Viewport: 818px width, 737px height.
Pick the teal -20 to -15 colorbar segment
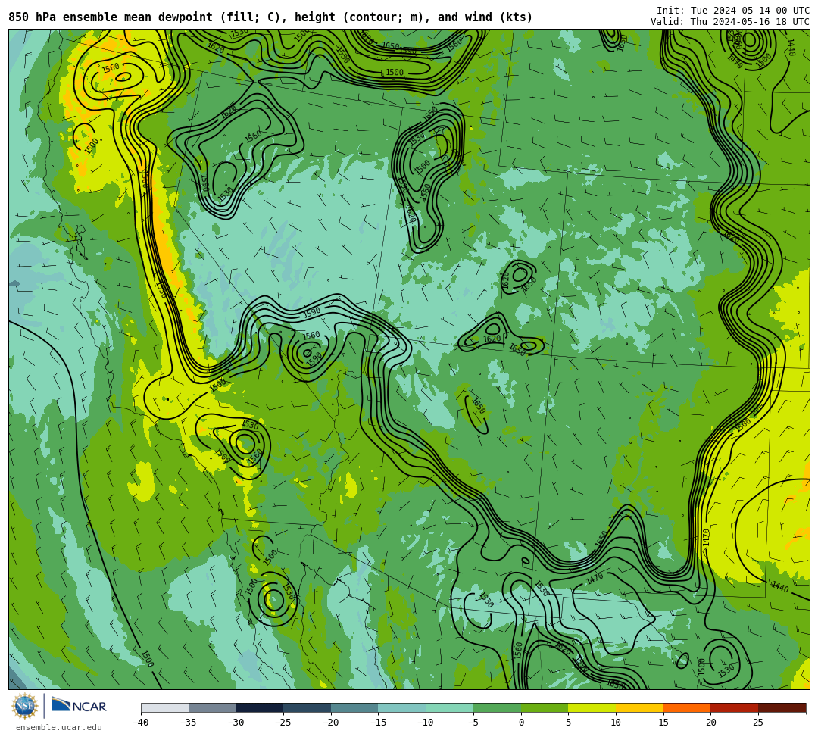point(354,707)
